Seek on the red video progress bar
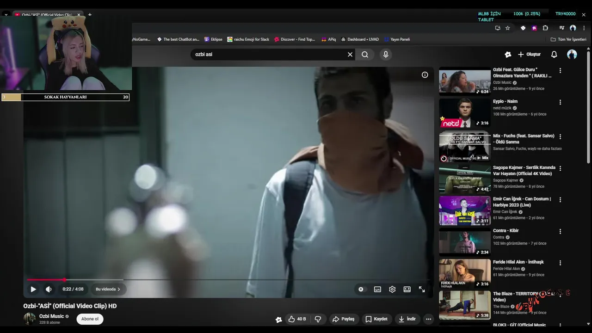The height and width of the screenshot is (333, 592). (x=229, y=280)
